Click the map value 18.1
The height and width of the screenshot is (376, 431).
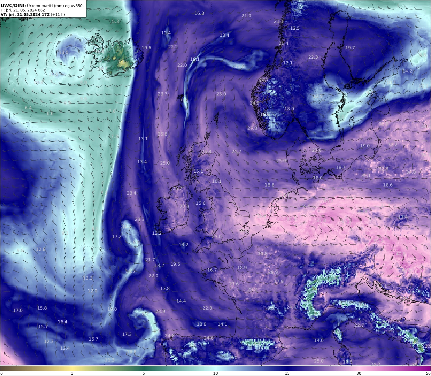coord(217,181)
